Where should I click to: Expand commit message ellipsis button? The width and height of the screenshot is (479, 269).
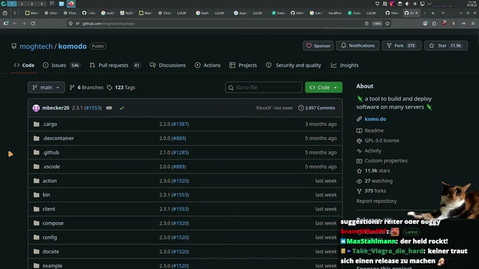coord(109,108)
